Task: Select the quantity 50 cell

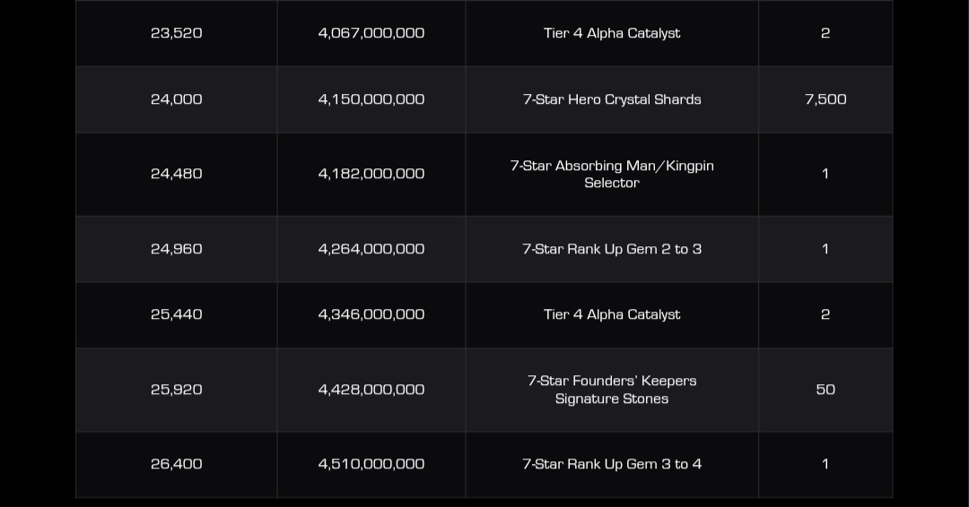Action: tap(825, 390)
